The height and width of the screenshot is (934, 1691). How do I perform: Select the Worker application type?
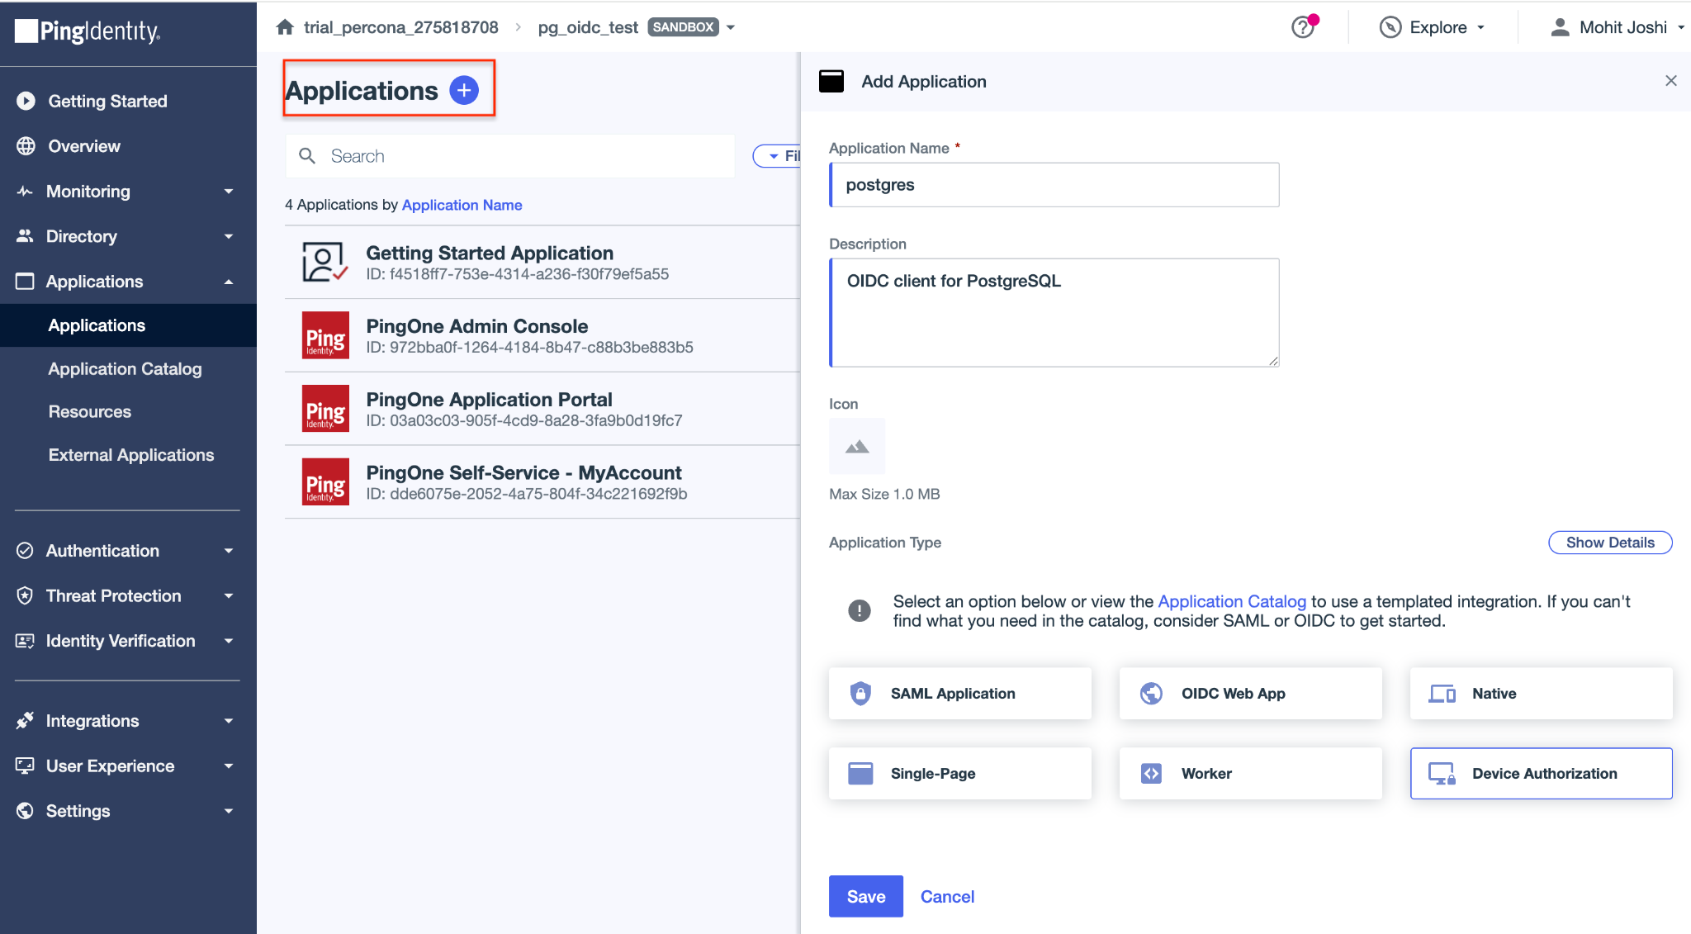pyautogui.click(x=1250, y=774)
